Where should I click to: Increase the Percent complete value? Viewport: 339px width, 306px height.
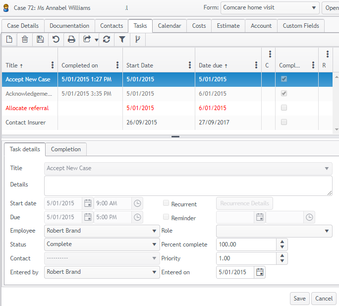282,242
